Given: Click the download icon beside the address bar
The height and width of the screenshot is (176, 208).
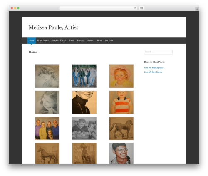Looking at the screenshot, I should point(141,8).
